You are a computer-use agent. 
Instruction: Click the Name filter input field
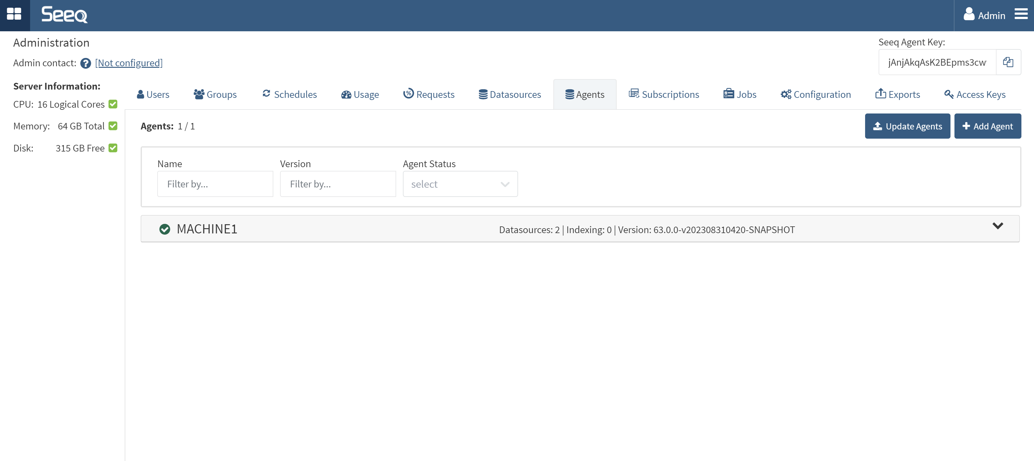[x=215, y=184]
